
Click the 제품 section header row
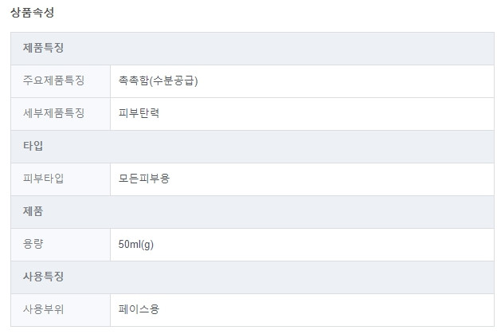[252, 212]
